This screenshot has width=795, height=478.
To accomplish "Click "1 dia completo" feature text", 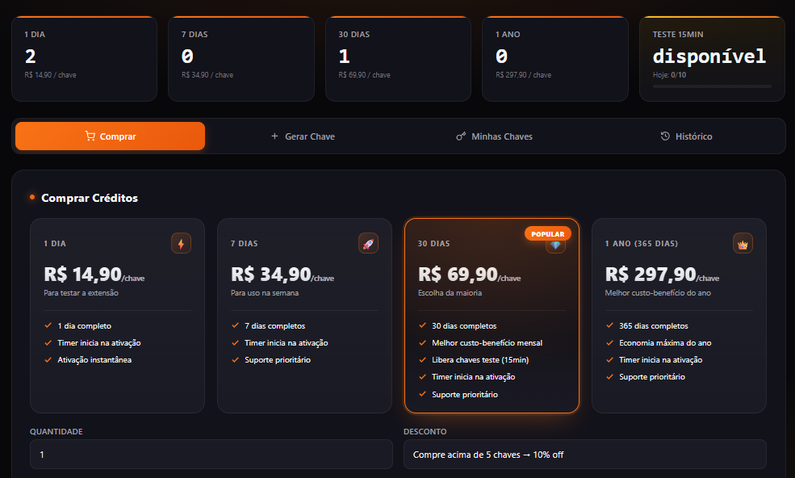I will tap(84, 325).
